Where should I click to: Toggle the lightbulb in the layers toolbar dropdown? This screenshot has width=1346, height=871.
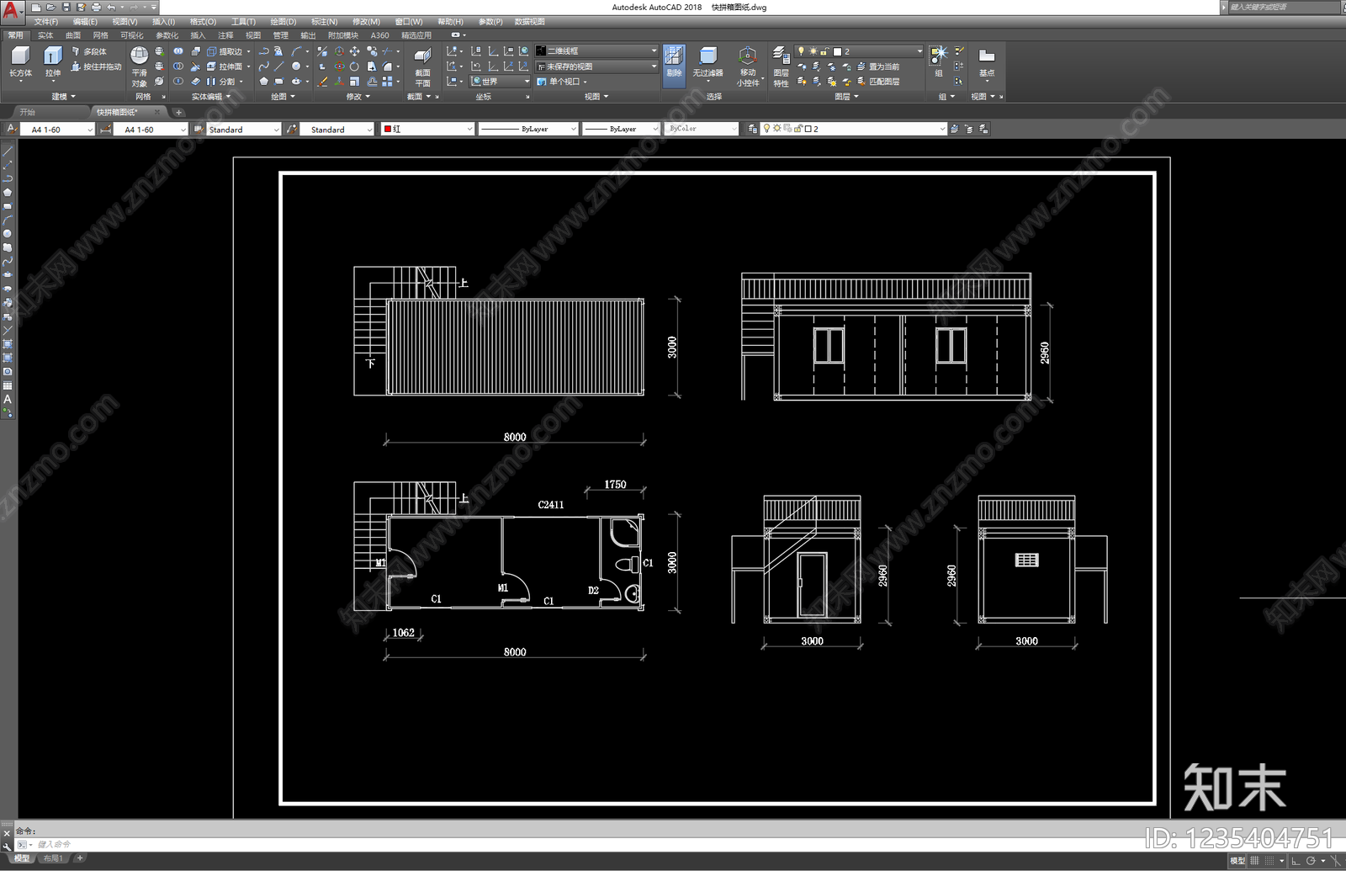[766, 129]
